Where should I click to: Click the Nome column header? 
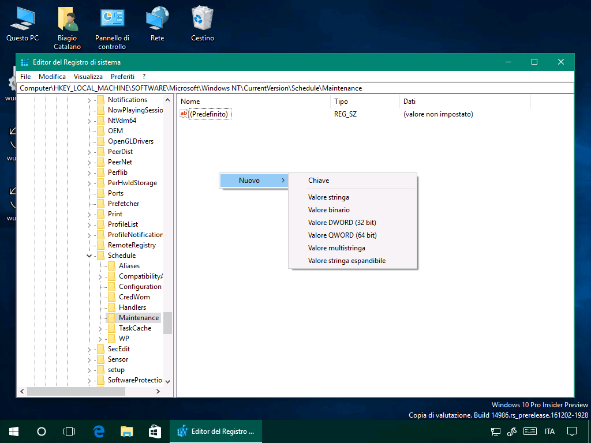254,102
